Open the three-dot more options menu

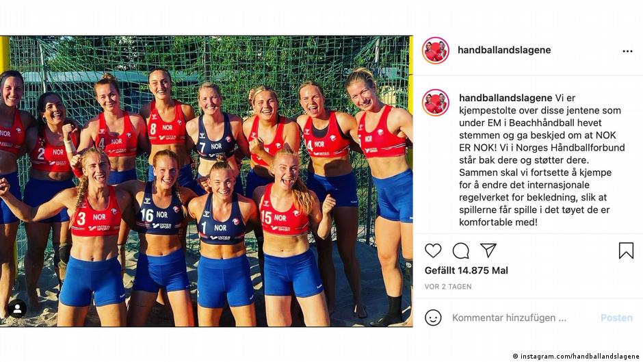tap(627, 51)
